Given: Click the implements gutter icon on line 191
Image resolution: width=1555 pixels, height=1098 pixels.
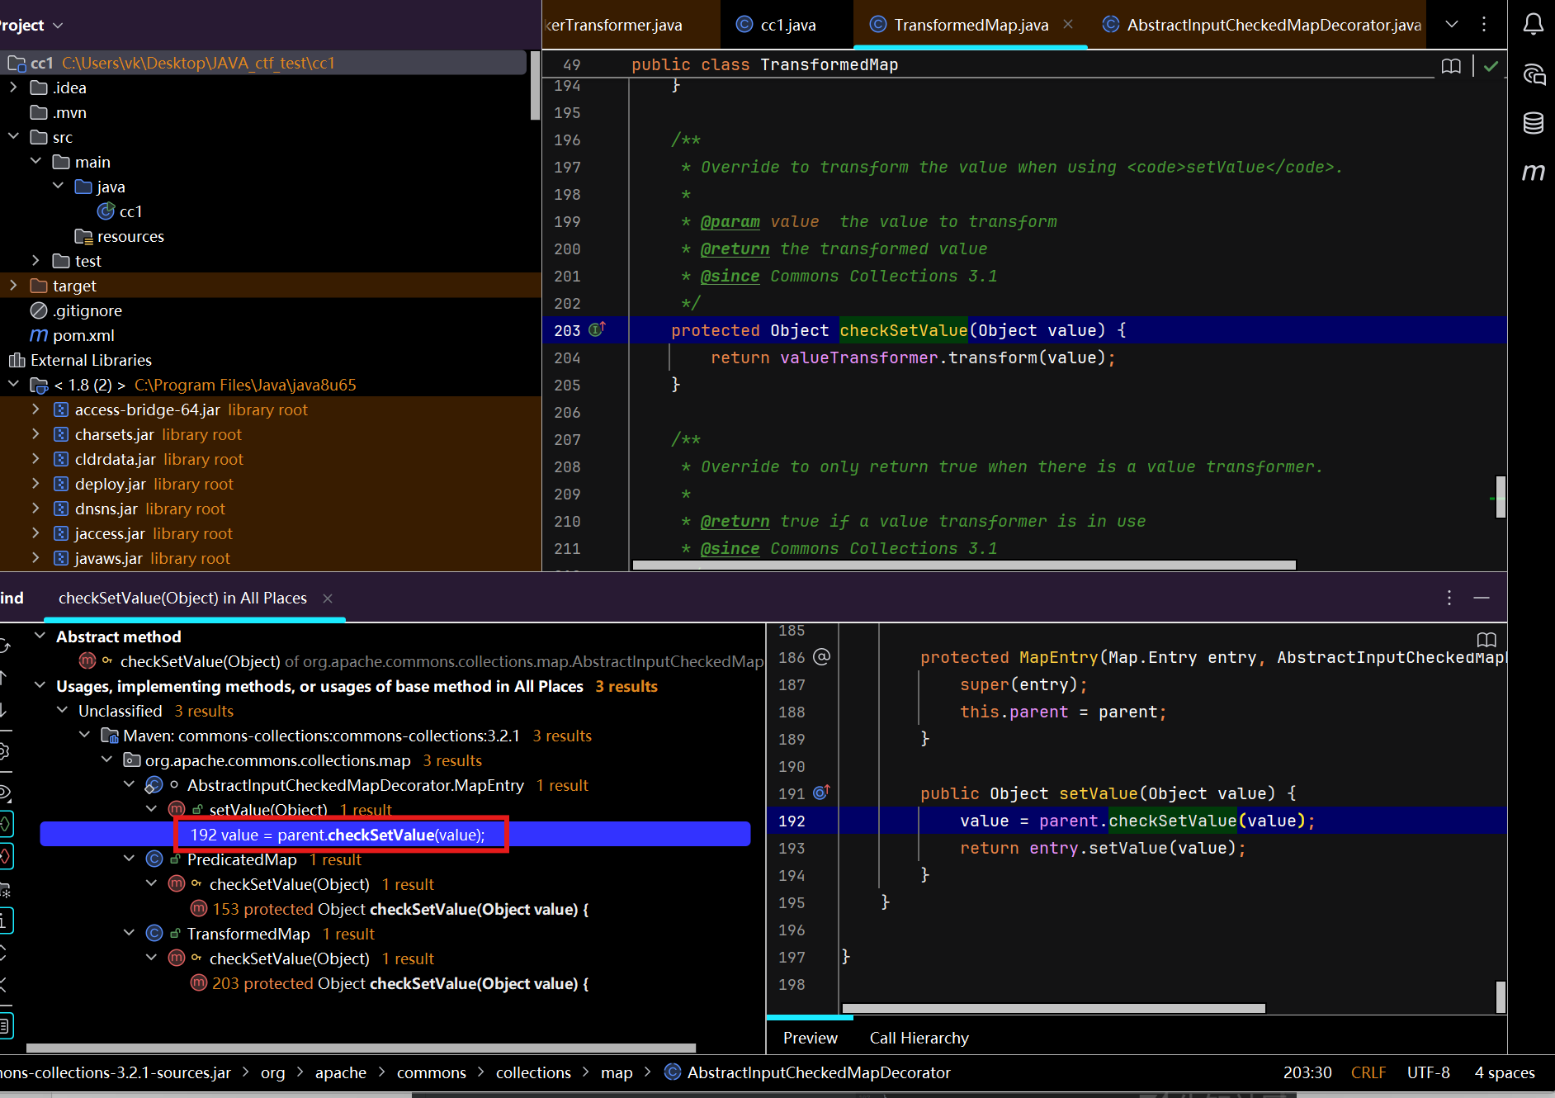Looking at the screenshot, I should click(x=821, y=793).
